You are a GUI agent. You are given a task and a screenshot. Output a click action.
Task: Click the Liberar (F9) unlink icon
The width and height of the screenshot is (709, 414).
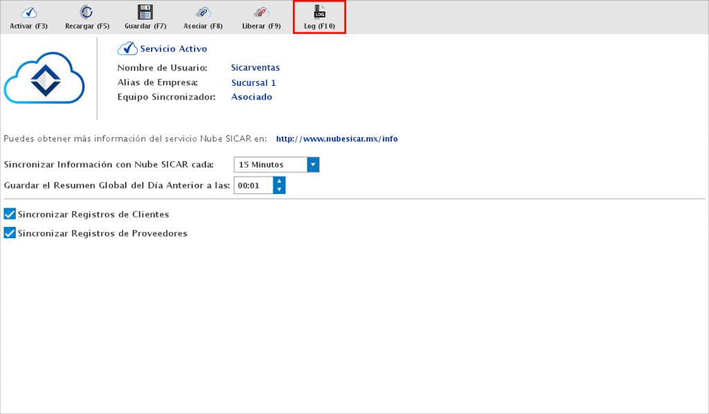[261, 12]
